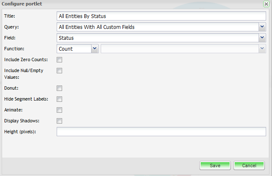Toggle the Donut checkbox

[x=60, y=88]
